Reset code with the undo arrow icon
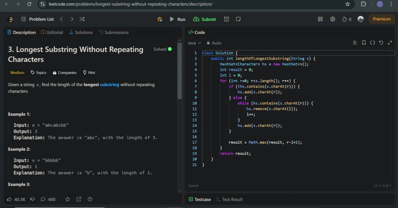 coord(381,43)
